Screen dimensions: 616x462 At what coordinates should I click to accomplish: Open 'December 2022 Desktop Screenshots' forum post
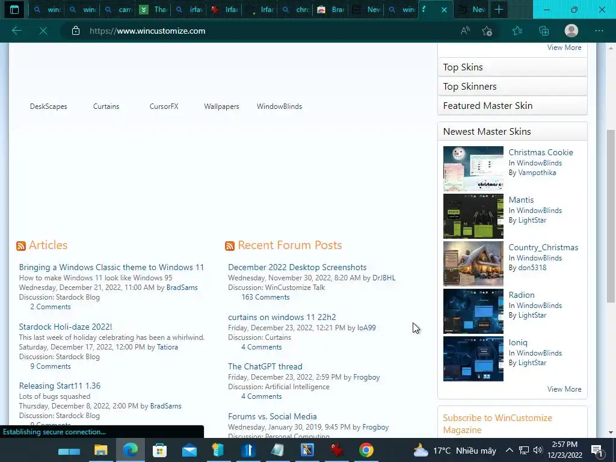pos(297,267)
